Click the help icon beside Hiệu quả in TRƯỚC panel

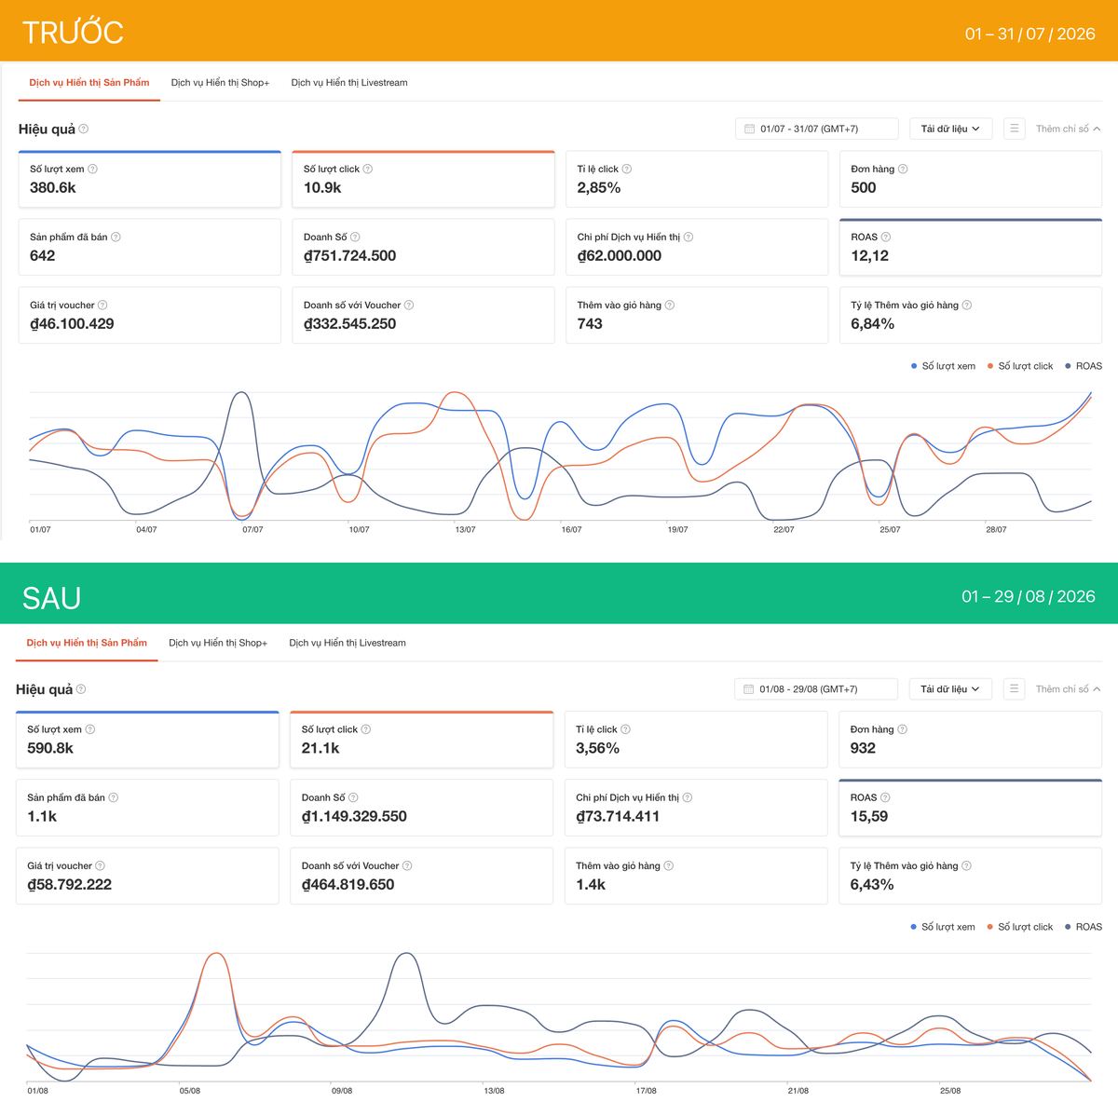pyautogui.click(x=84, y=129)
